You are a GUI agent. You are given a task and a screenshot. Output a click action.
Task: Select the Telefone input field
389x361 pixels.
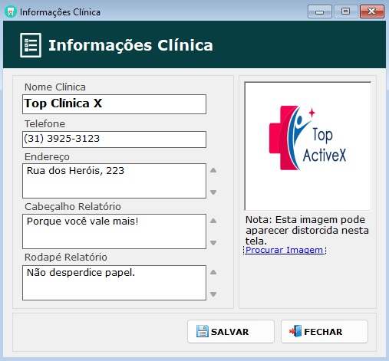click(x=114, y=139)
